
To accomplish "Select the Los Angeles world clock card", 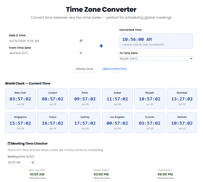I will [x=117, y=123].
